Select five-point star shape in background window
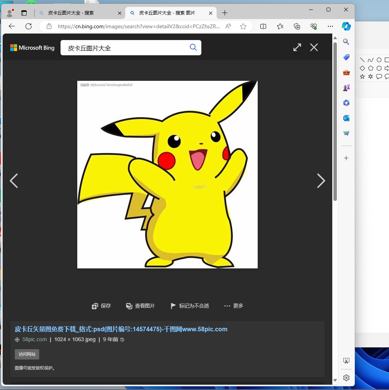The image size is (389, 390). pos(362,76)
